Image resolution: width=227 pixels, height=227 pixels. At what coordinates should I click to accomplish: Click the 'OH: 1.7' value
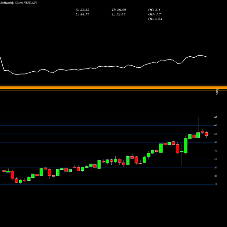(154, 15)
